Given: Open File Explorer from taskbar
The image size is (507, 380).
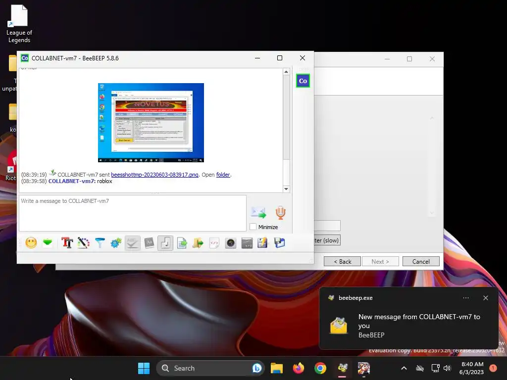Looking at the screenshot, I should (x=277, y=368).
